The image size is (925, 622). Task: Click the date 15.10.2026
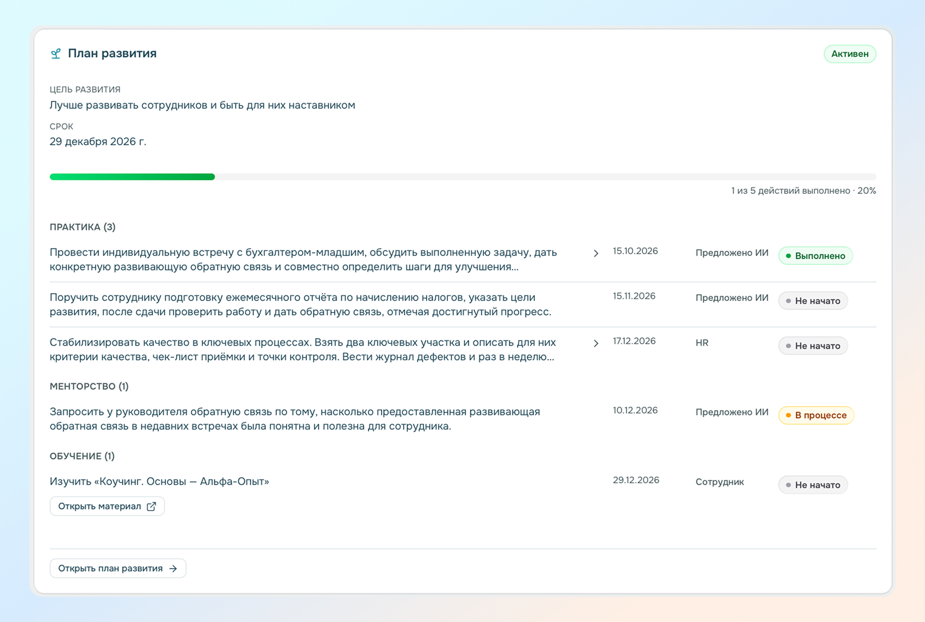(x=635, y=251)
